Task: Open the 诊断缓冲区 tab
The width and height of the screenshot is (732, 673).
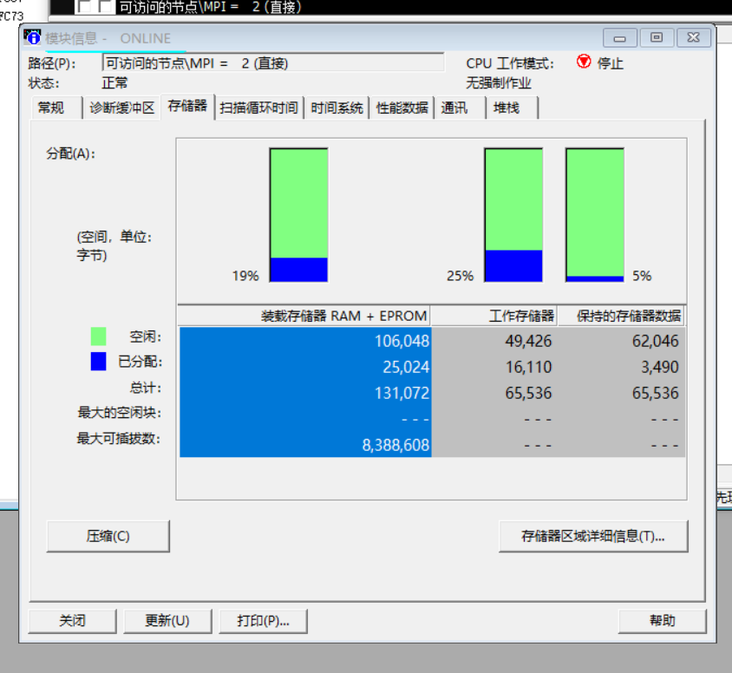Action: (121, 108)
